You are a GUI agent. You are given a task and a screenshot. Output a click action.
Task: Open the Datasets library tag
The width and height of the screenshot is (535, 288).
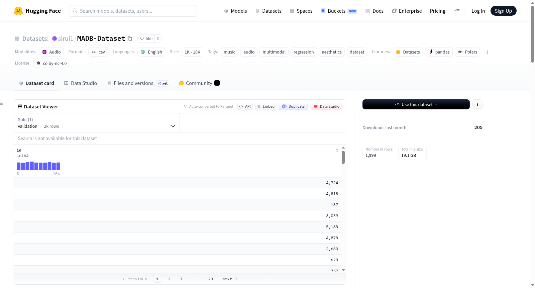click(408, 52)
